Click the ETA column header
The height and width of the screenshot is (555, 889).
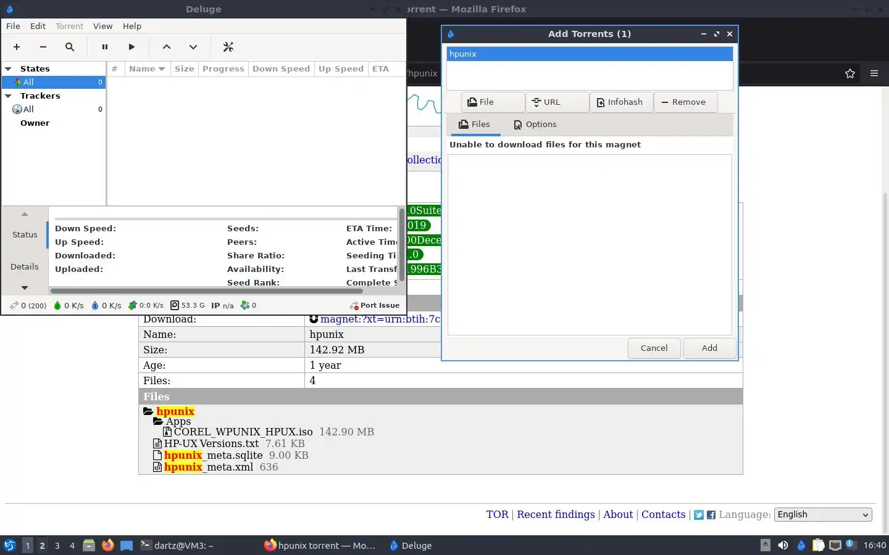381,69
